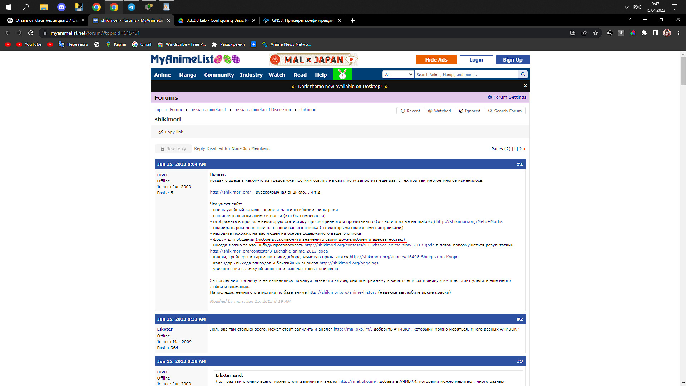Open Telegram from the Windows taskbar

[x=131, y=7]
